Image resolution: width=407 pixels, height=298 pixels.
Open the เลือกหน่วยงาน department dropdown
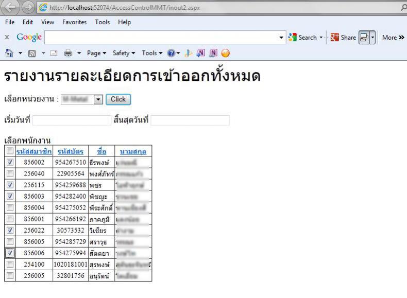(82, 99)
